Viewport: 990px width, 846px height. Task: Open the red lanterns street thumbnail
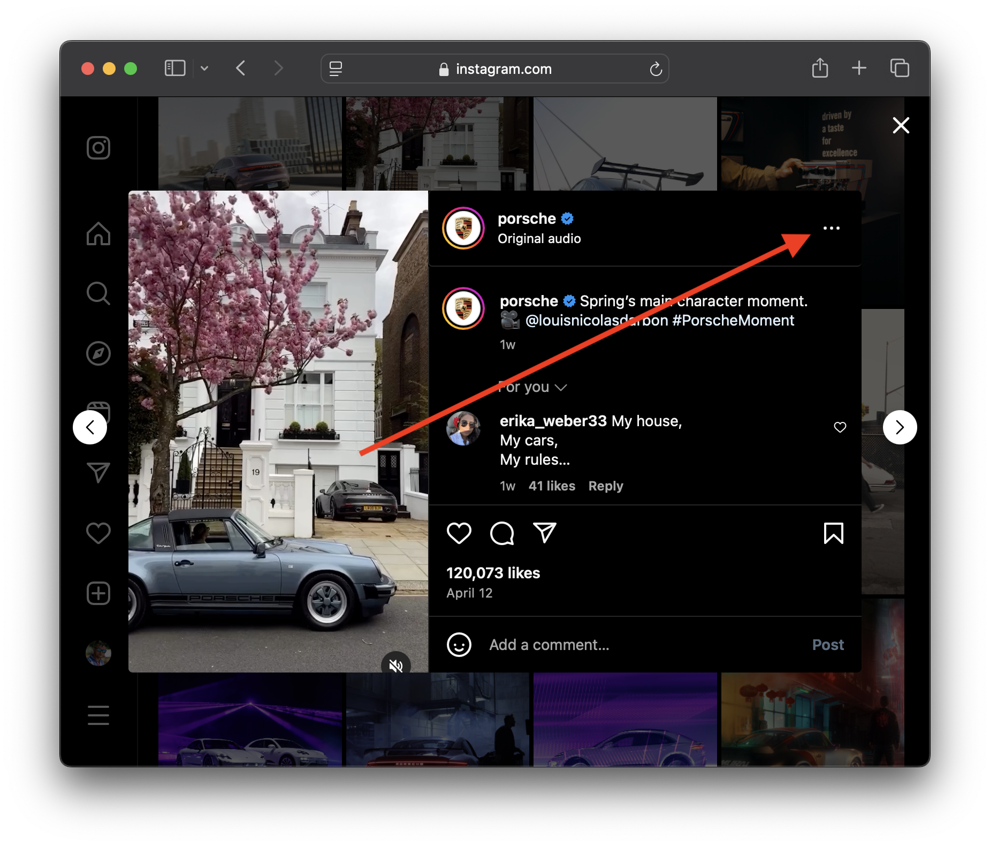coord(812,720)
